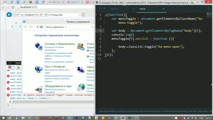The image size is (213, 120).
Task: Open Оборудование и звук category
Action: pos(58,86)
